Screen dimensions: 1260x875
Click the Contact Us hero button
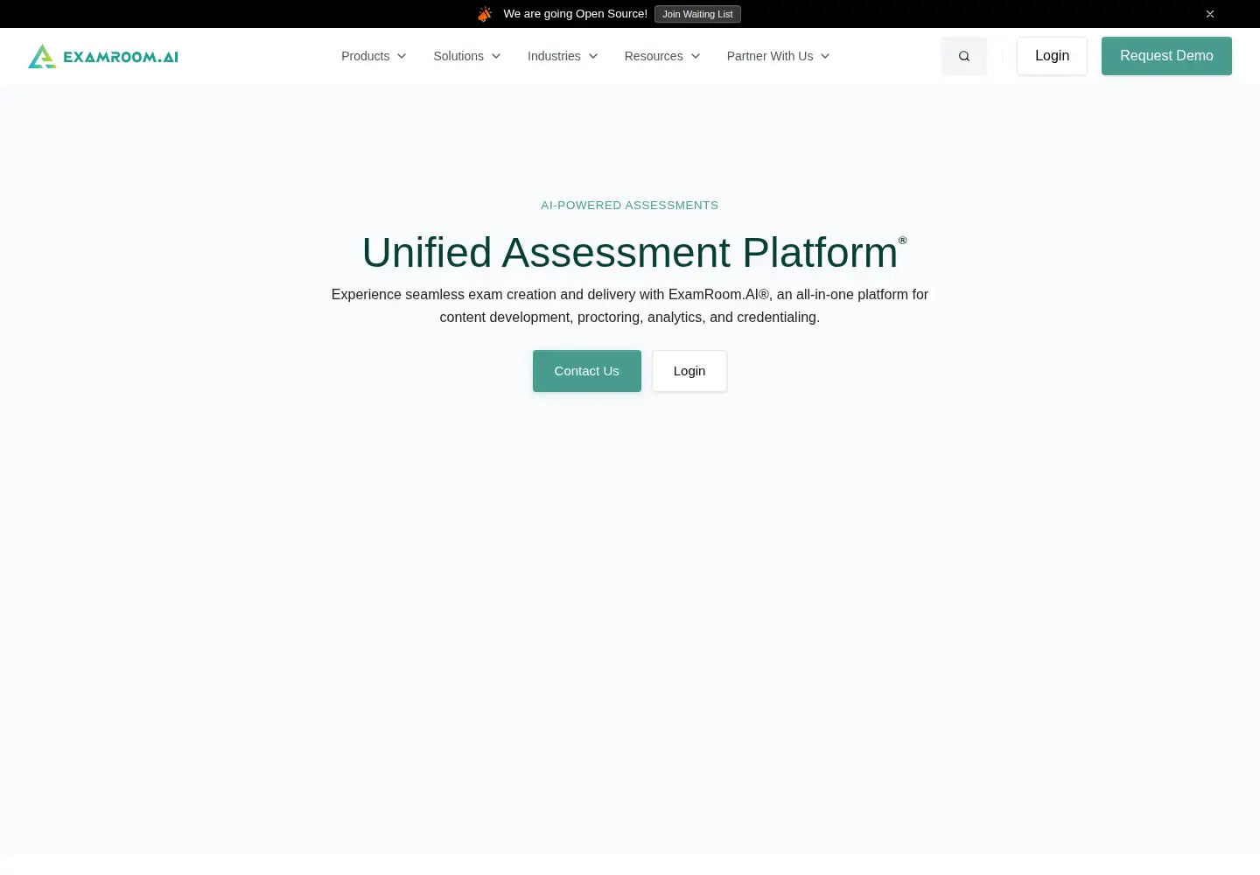(x=587, y=371)
